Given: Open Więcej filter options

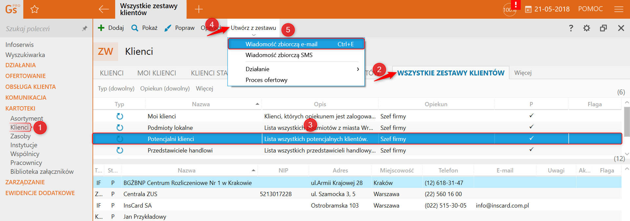Looking at the screenshot, I should pos(204,89).
